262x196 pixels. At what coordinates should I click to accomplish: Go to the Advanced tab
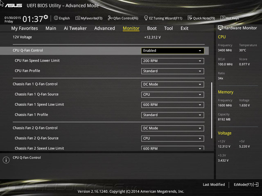point(105,28)
